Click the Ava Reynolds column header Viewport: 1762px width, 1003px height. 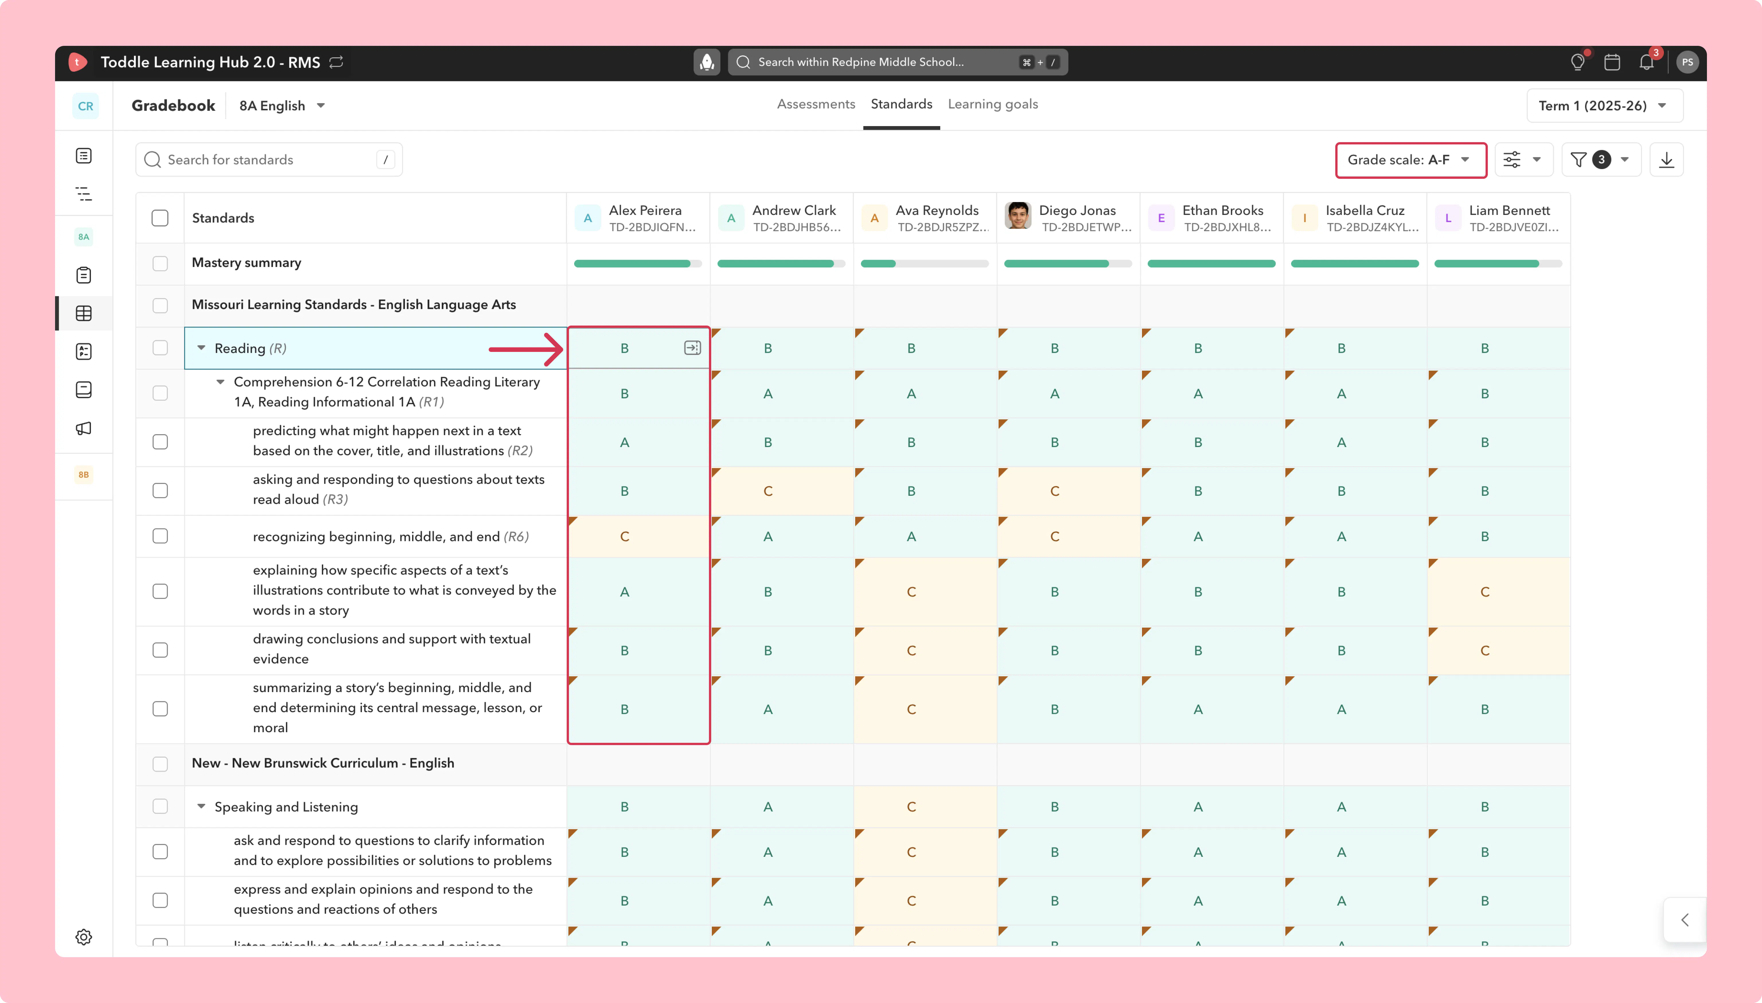(925, 218)
